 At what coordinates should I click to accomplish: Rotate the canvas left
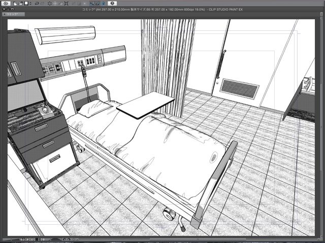point(64,239)
